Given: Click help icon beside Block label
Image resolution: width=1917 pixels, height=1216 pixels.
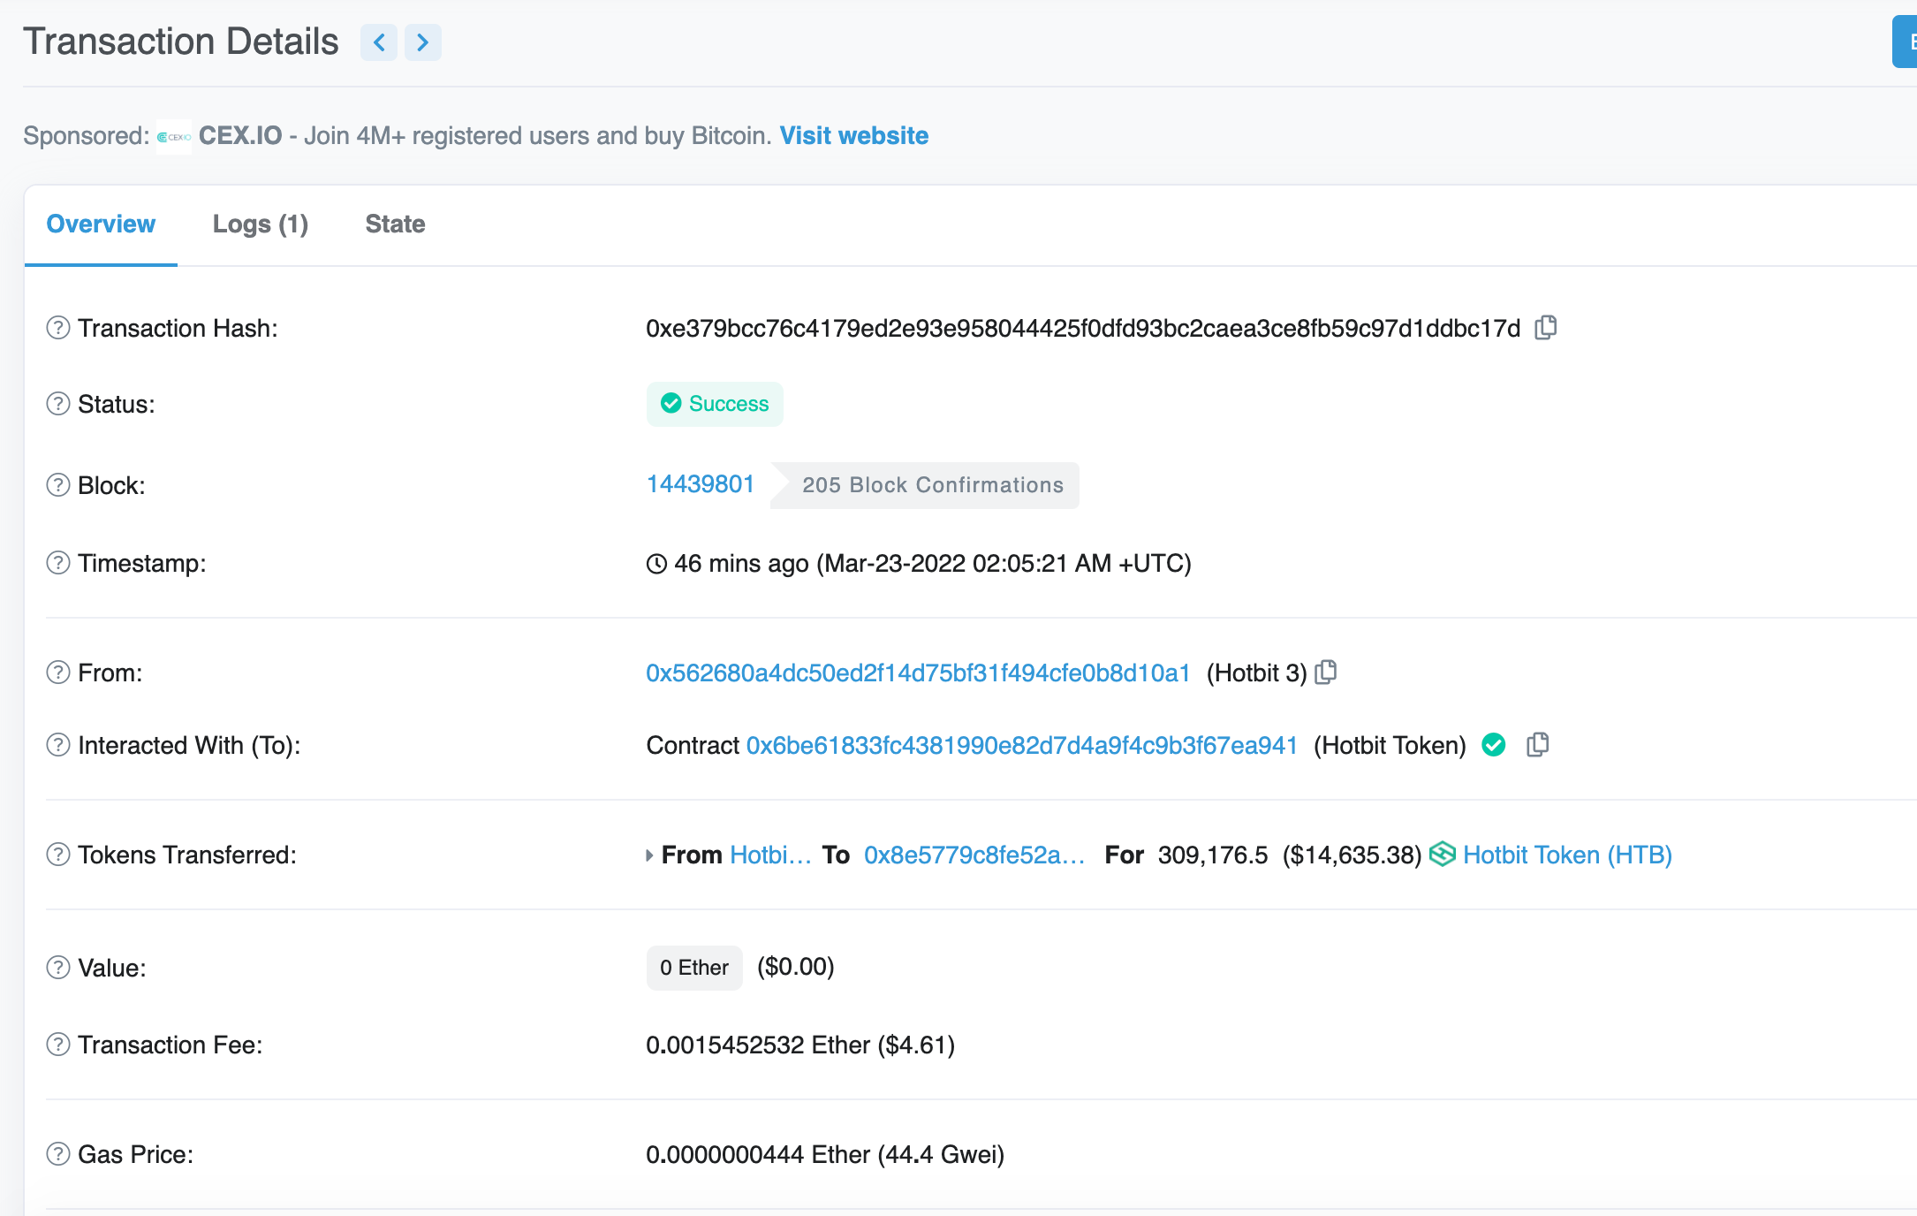Looking at the screenshot, I should (58, 485).
